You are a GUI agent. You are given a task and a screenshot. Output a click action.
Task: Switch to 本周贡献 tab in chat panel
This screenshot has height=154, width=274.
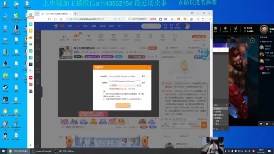tap(177, 52)
